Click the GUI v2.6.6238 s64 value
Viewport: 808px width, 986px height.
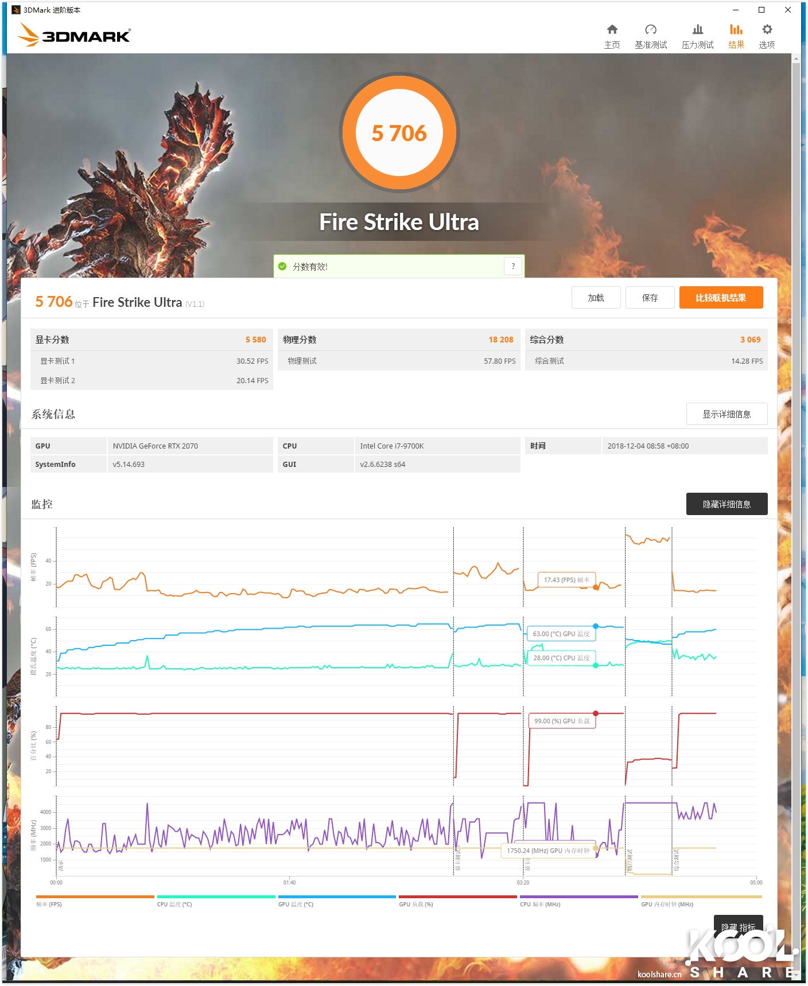[x=382, y=464]
